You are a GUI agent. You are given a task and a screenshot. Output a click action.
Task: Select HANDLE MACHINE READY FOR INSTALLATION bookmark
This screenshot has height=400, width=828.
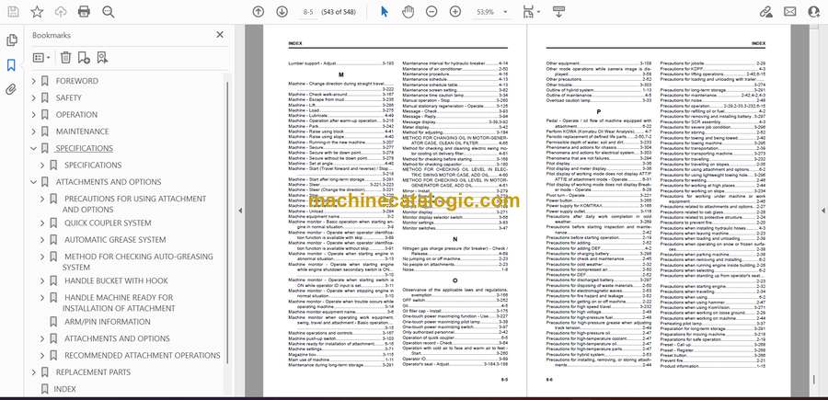click(119, 303)
